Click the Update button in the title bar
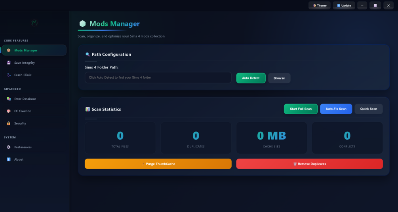The image size is (398, 212). point(344,6)
